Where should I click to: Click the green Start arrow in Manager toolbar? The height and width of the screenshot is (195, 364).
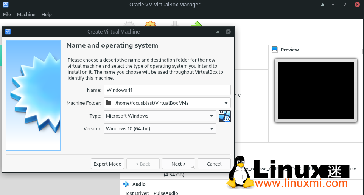[x=197, y=24]
